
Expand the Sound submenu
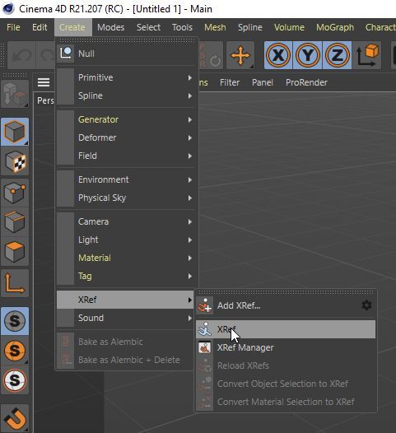tap(126, 318)
